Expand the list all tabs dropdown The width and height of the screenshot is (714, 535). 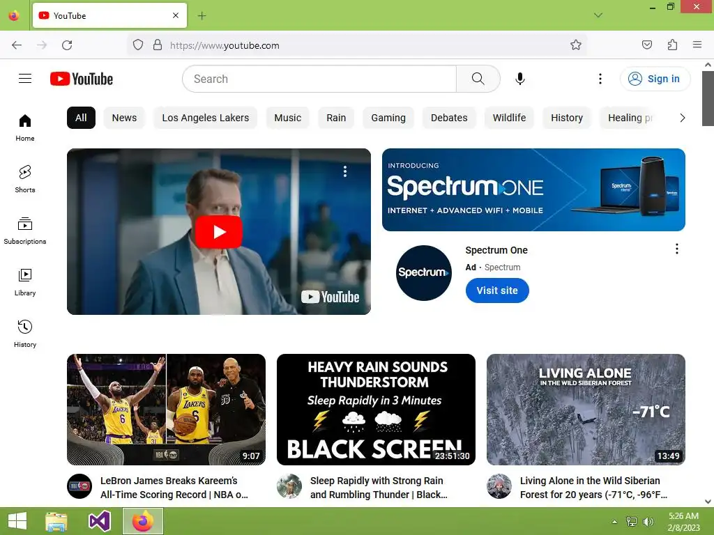598,15
